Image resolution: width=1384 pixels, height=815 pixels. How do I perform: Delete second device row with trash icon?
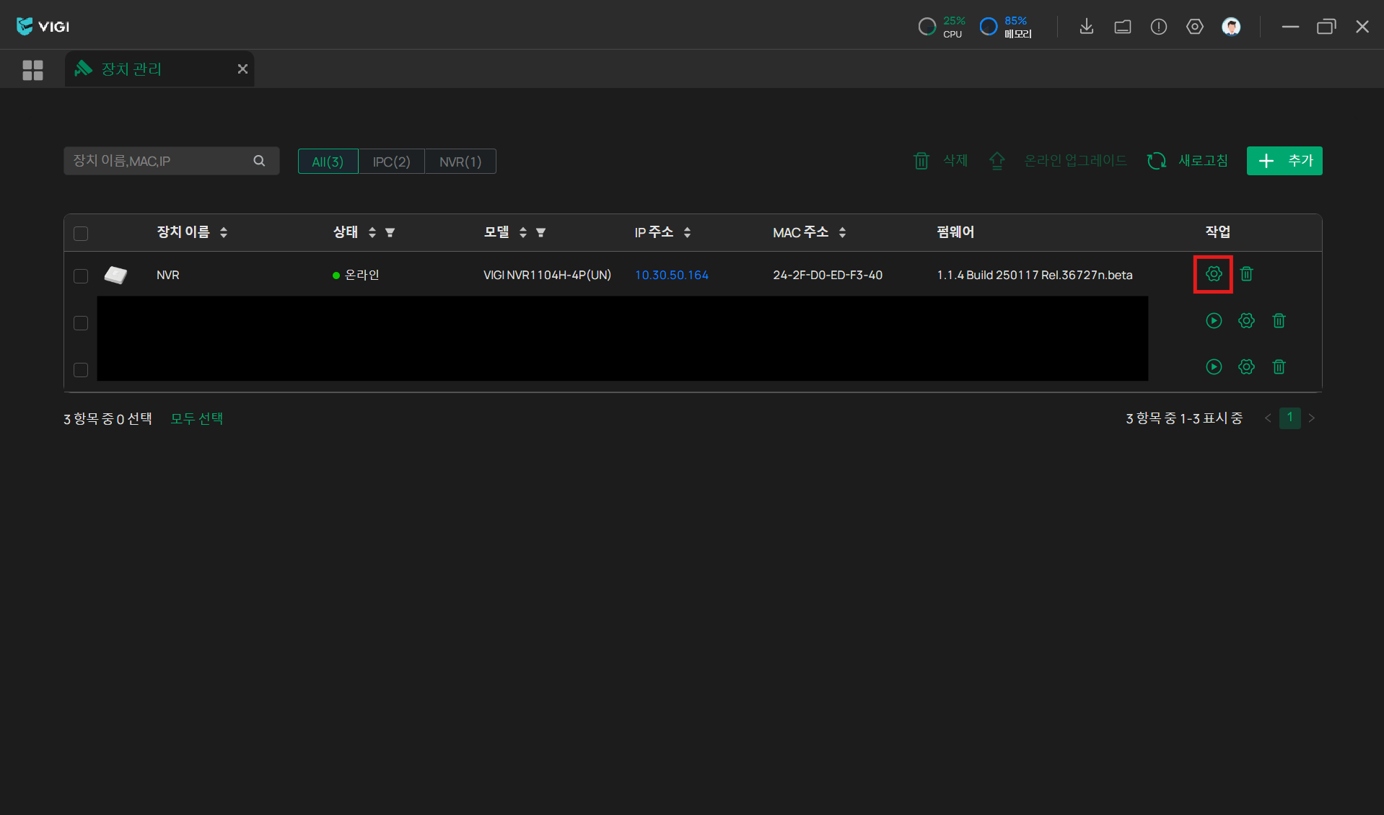(1279, 320)
